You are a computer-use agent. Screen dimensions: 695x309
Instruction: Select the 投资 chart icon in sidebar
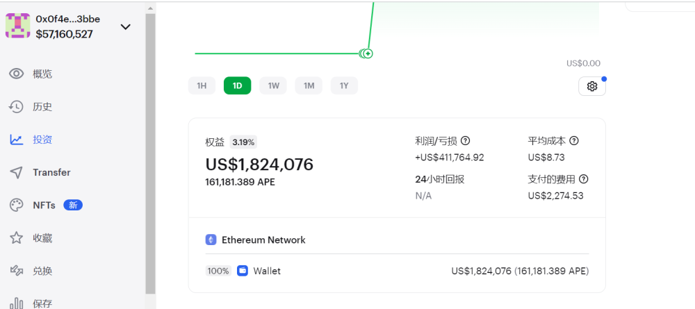pos(17,140)
